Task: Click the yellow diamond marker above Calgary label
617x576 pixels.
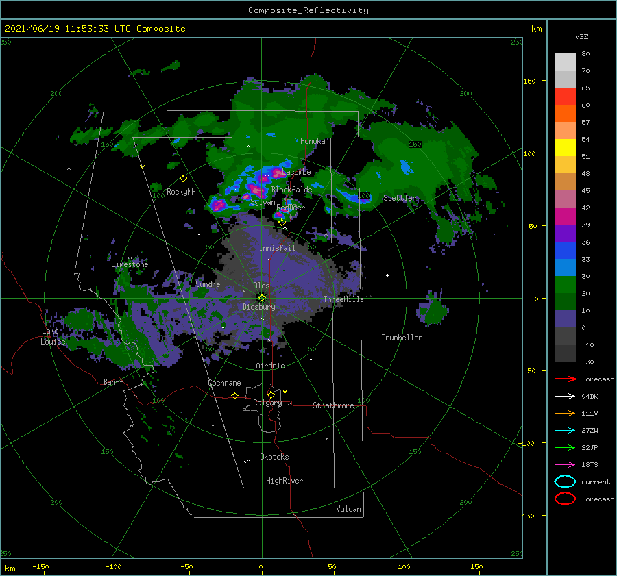Action: click(x=271, y=395)
